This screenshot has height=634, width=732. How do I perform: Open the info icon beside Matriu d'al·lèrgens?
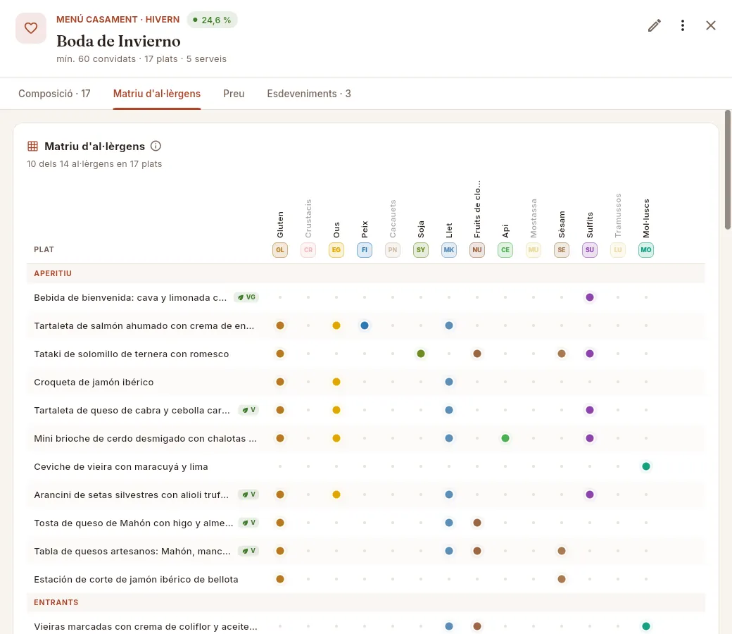click(x=156, y=147)
